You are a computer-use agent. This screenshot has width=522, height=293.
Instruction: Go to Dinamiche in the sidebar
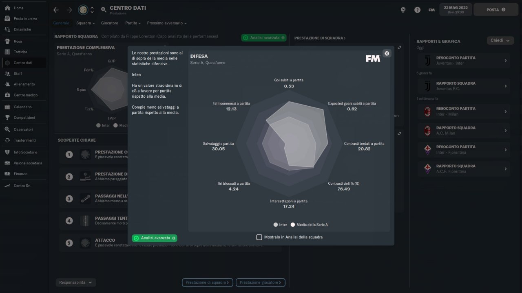pos(23,29)
